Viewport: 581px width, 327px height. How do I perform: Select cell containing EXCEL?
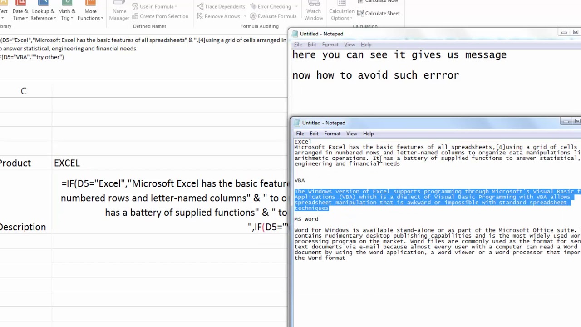(170, 163)
